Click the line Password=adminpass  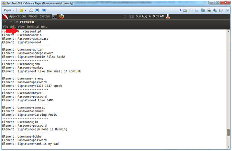tap(25, 39)
